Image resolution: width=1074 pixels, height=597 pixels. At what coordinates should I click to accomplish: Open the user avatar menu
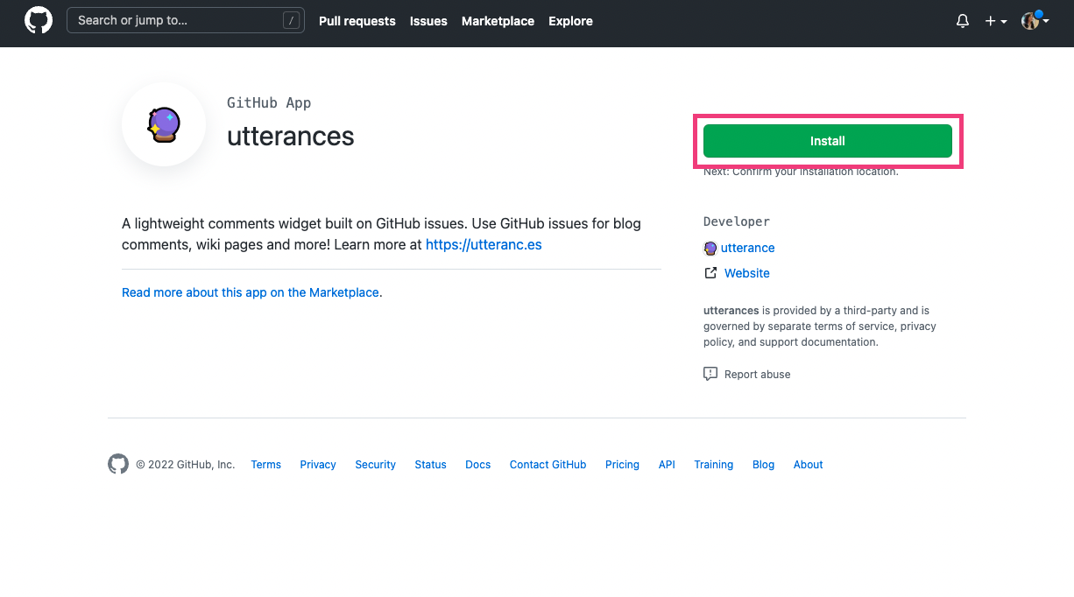(1035, 21)
